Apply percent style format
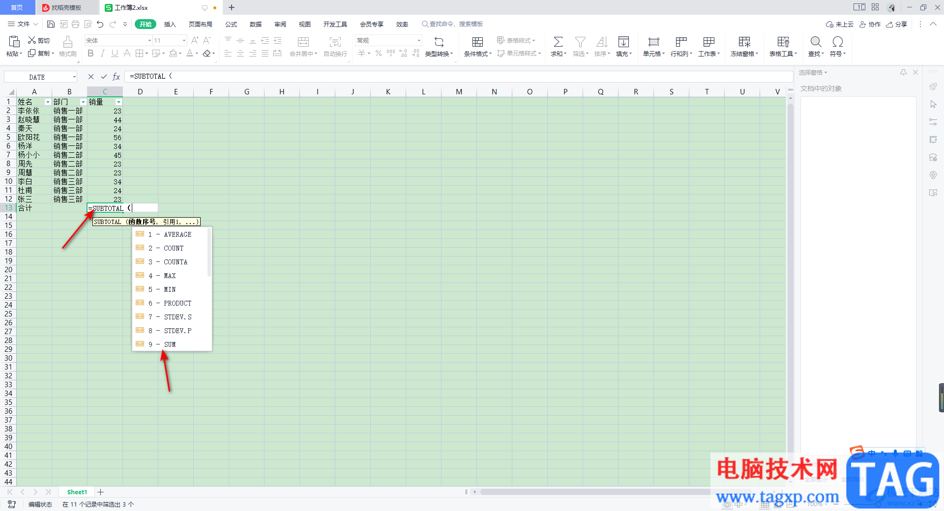Viewport: 944px width, 511px height. pyautogui.click(x=379, y=53)
